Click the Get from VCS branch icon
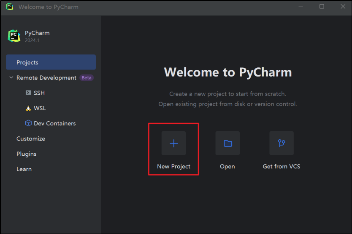Image resolution: width=352 pixels, height=234 pixels. click(x=282, y=144)
